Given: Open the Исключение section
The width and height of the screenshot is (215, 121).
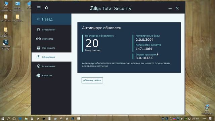Looking at the screenshot, I should click(51, 66).
